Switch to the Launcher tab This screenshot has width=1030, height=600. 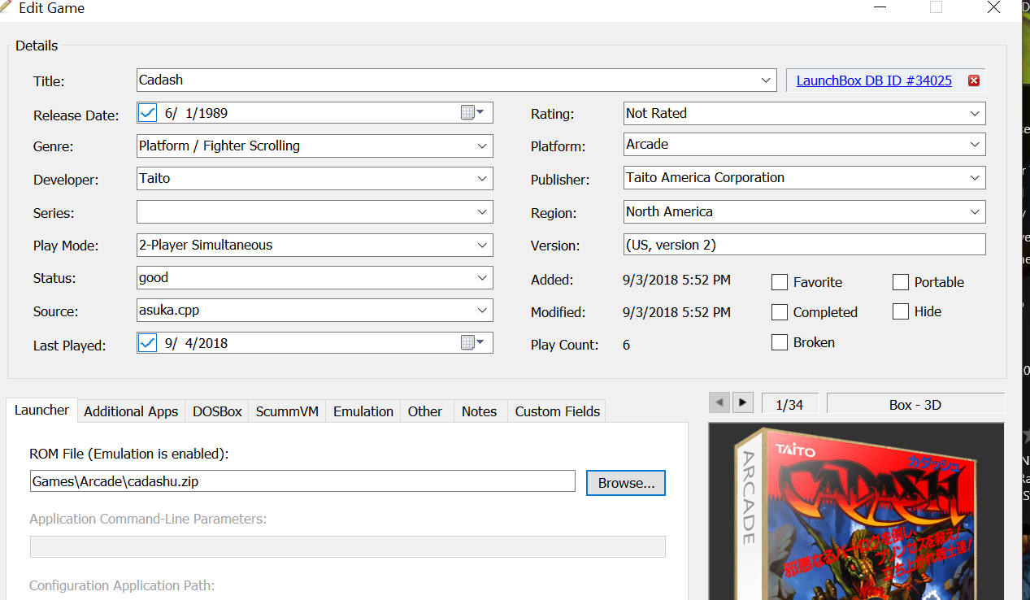(x=41, y=411)
